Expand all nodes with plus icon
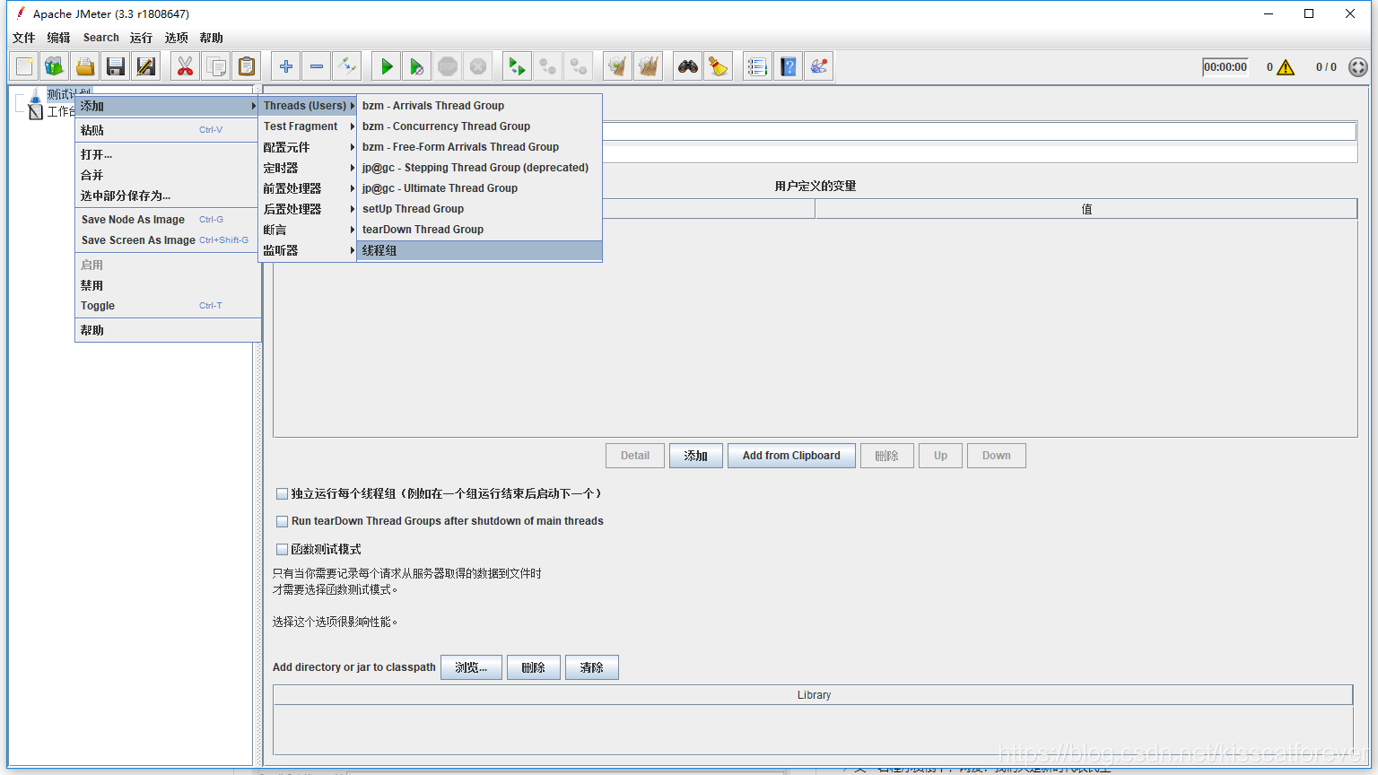This screenshot has height=775, width=1378. [x=286, y=66]
